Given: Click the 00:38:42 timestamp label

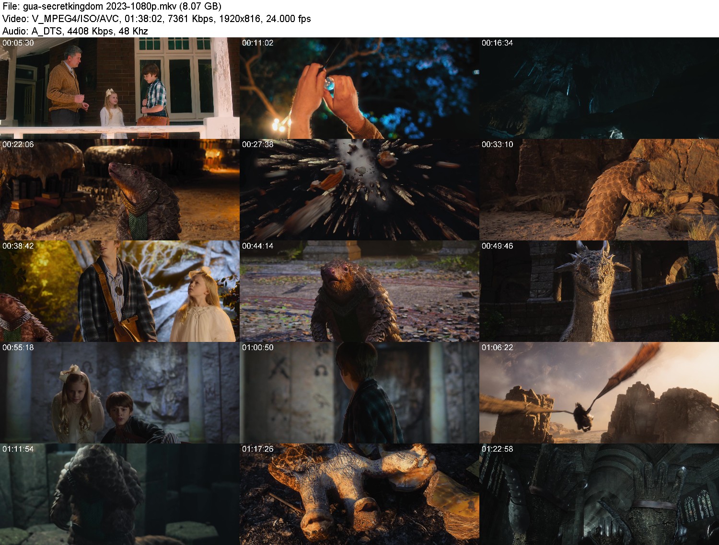Looking at the screenshot, I should click(18, 246).
